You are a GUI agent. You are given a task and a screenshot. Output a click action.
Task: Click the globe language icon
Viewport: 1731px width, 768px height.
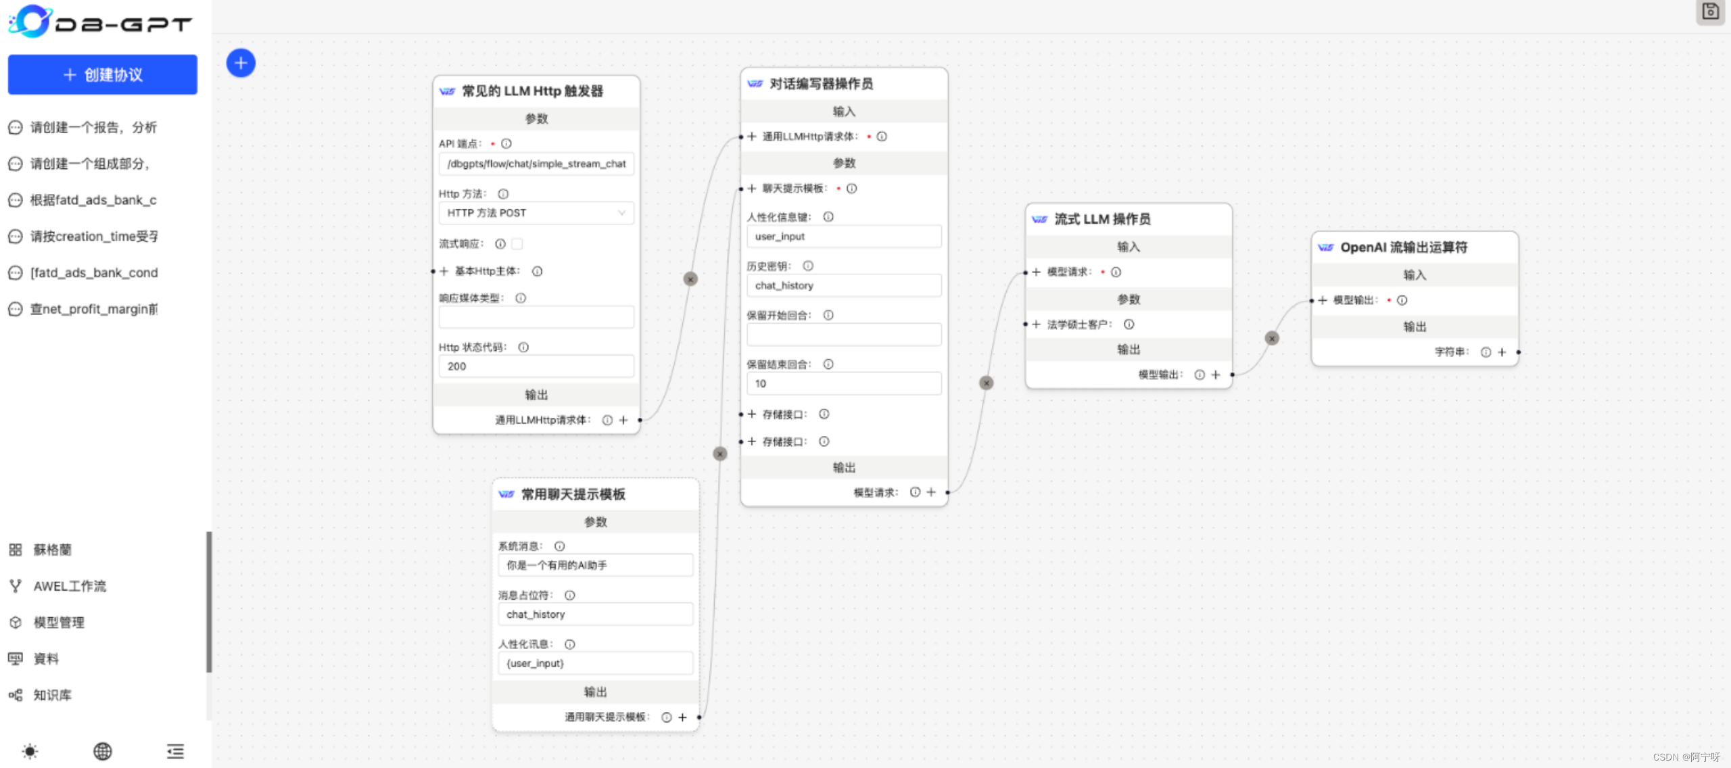point(103,751)
